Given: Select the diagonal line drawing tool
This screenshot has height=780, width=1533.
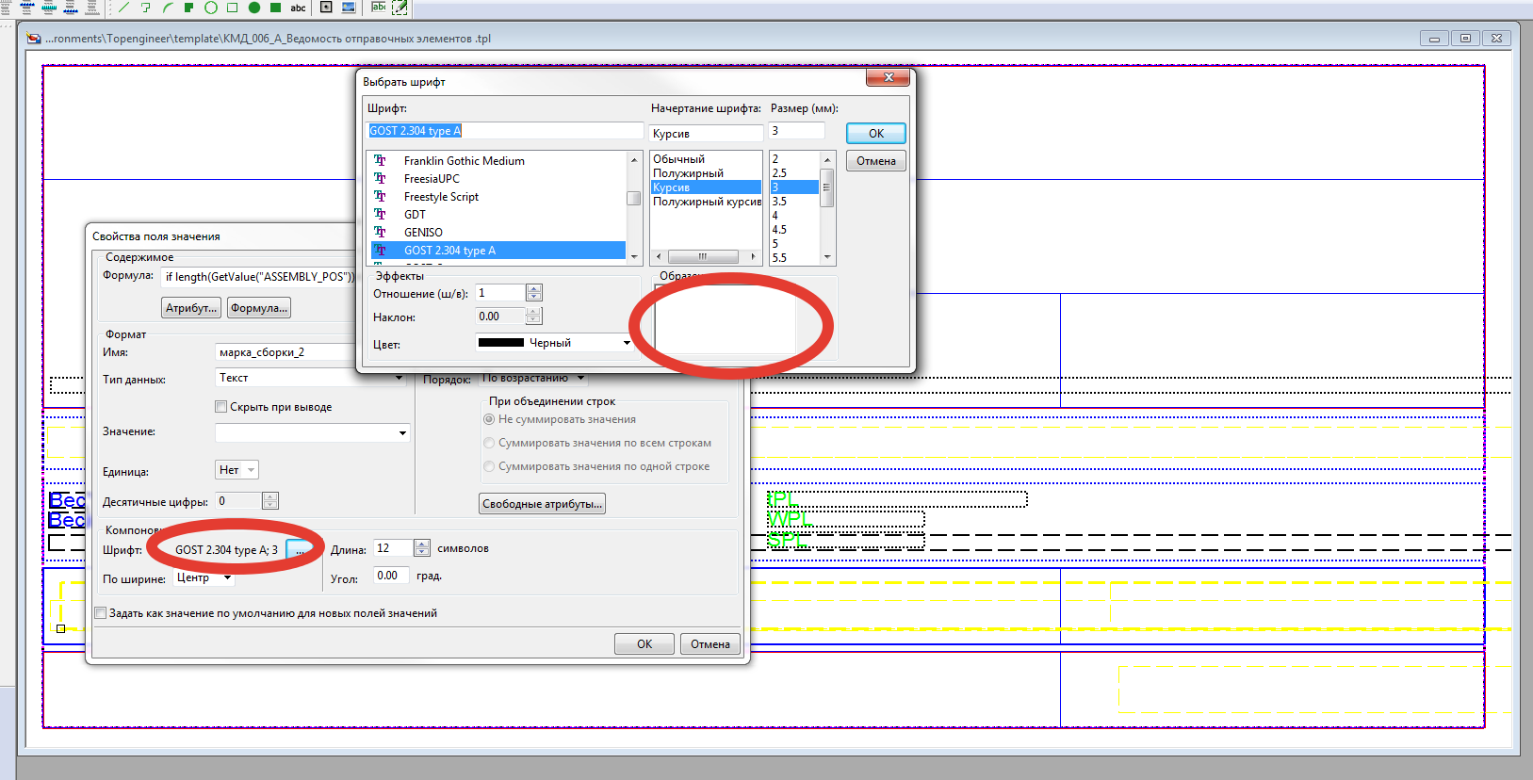Looking at the screenshot, I should click(123, 8).
